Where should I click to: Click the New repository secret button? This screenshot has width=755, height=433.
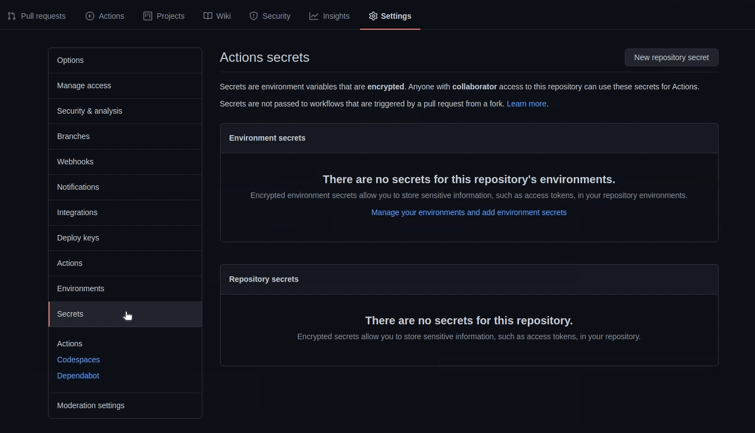tap(671, 57)
